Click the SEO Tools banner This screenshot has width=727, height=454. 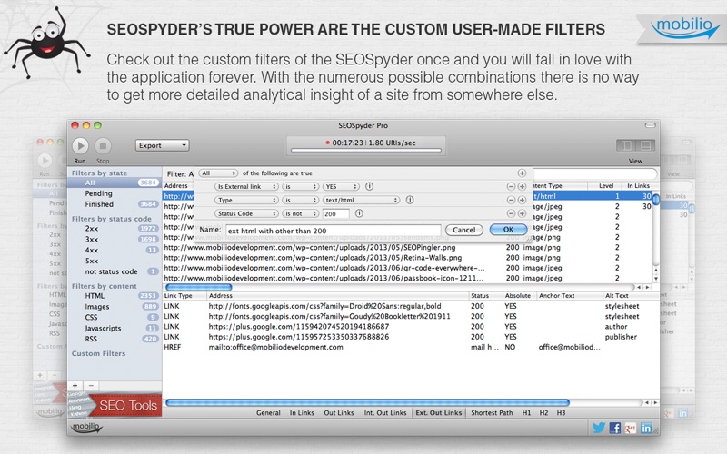coord(115,405)
